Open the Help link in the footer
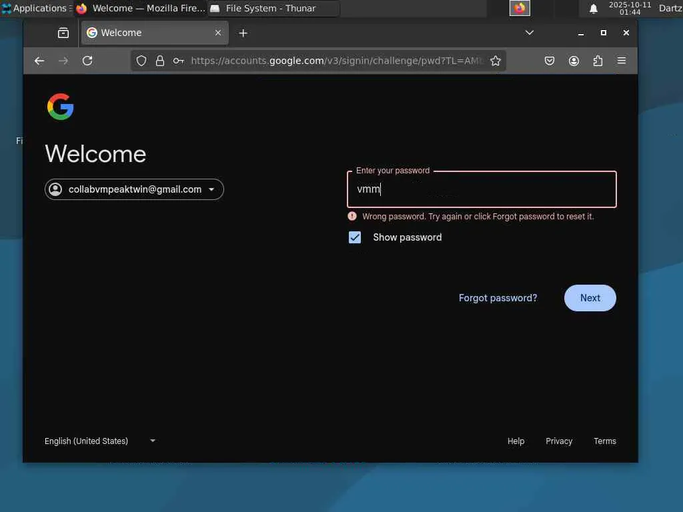683x512 pixels. 516,441
